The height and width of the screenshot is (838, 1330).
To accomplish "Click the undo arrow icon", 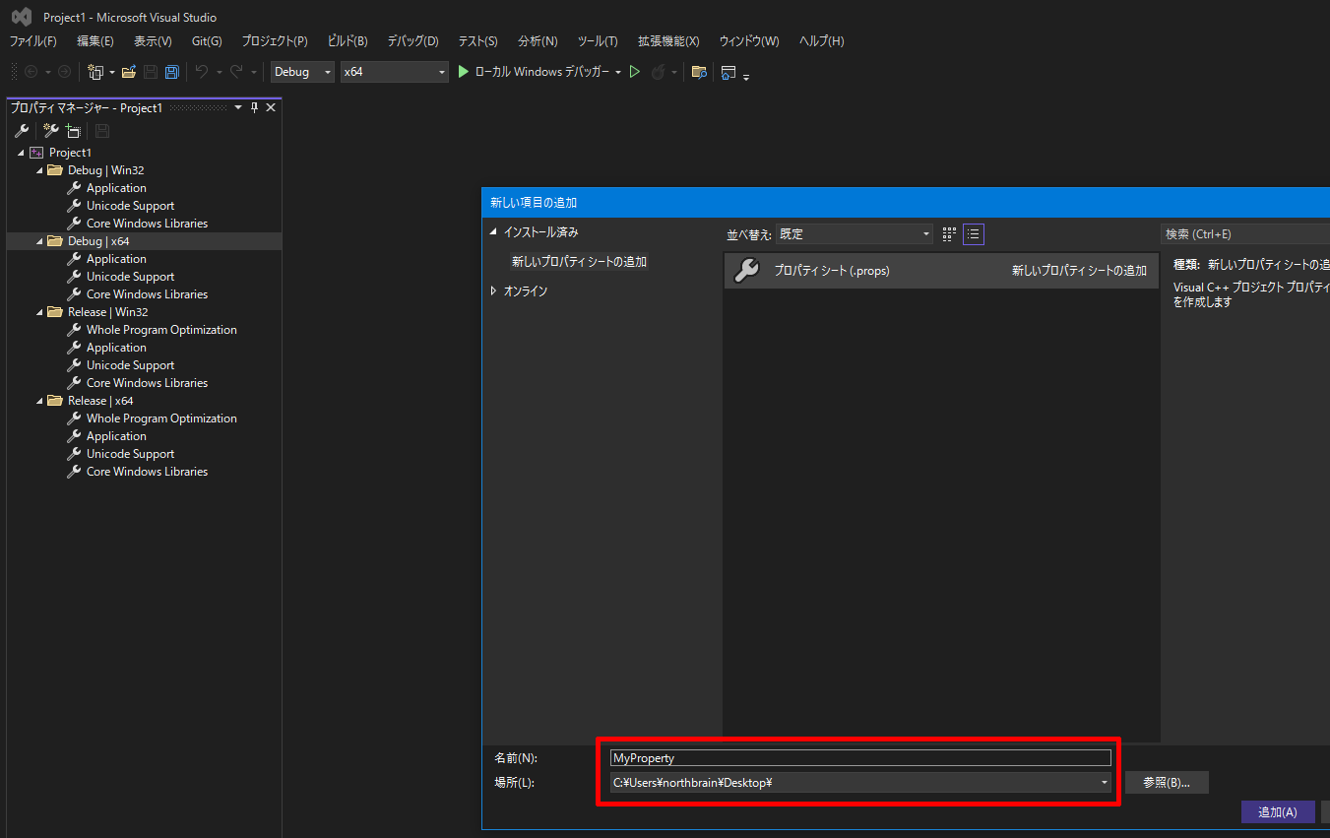I will tap(202, 72).
